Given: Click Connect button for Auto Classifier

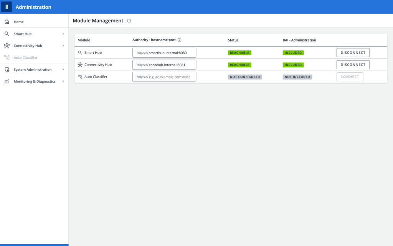Looking at the screenshot, I should click(x=350, y=77).
